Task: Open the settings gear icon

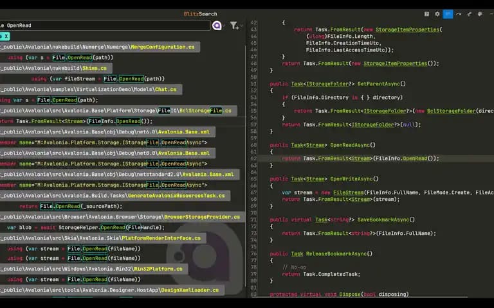Action: coord(437,14)
